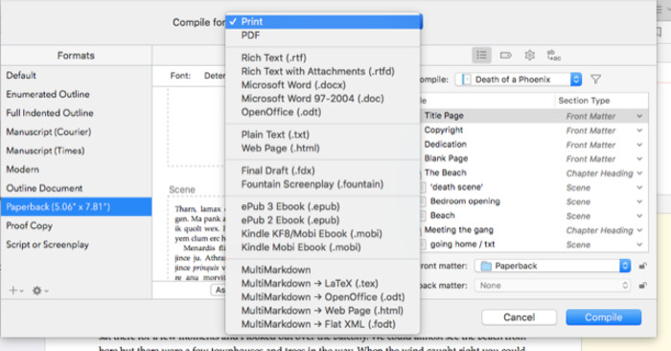Select the Modern format
Image resolution: width=671 pixels, height=351 pixels.
pos(76,170)
